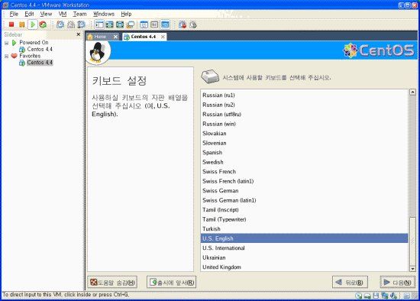Select Centos 4.4 under Favorites
Screen dimensions: 420x301
tap(40, 63)
